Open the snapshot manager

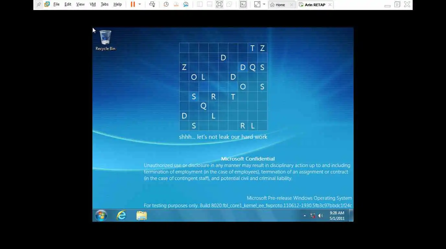186,5
